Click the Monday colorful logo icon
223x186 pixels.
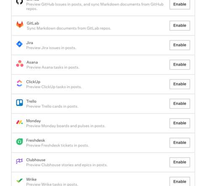(x=19, y=122)
